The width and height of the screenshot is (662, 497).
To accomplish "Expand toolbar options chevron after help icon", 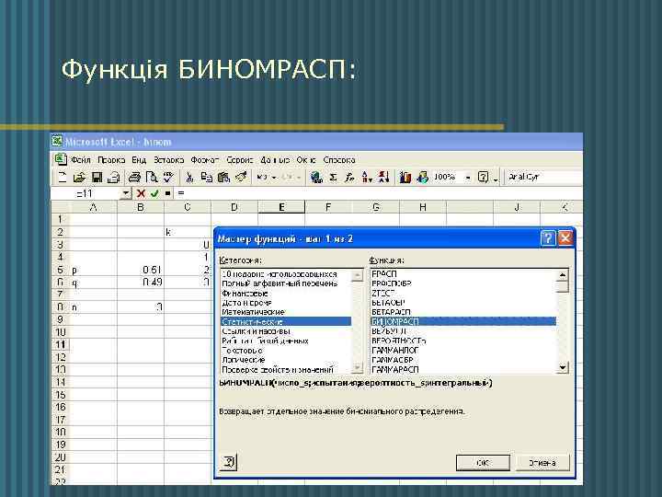I will pos(496,178).
